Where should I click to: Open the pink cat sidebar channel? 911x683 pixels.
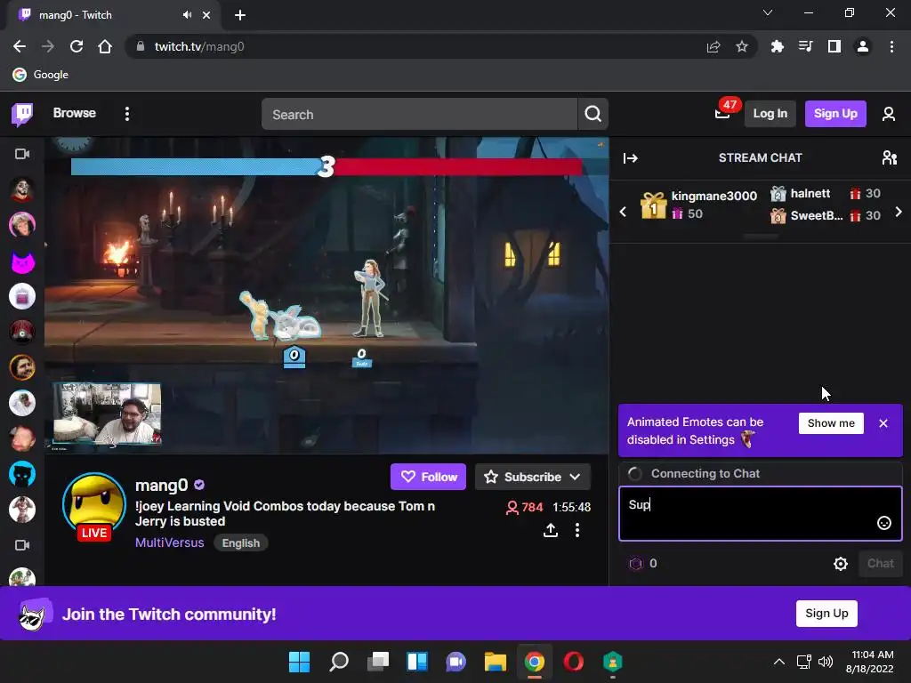tap(22, 261)
